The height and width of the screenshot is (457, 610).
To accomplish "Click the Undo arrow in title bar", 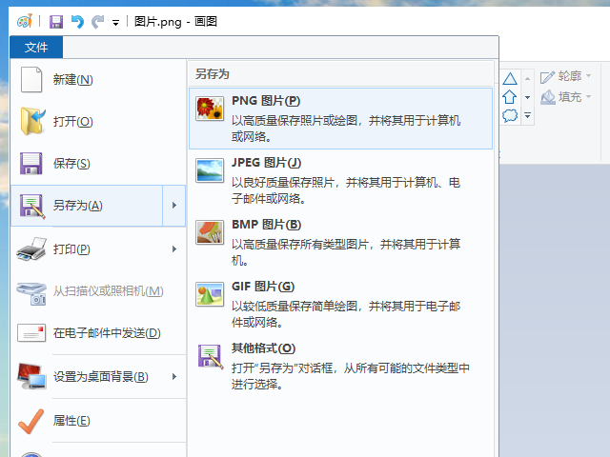I will [x=77, y=21].
